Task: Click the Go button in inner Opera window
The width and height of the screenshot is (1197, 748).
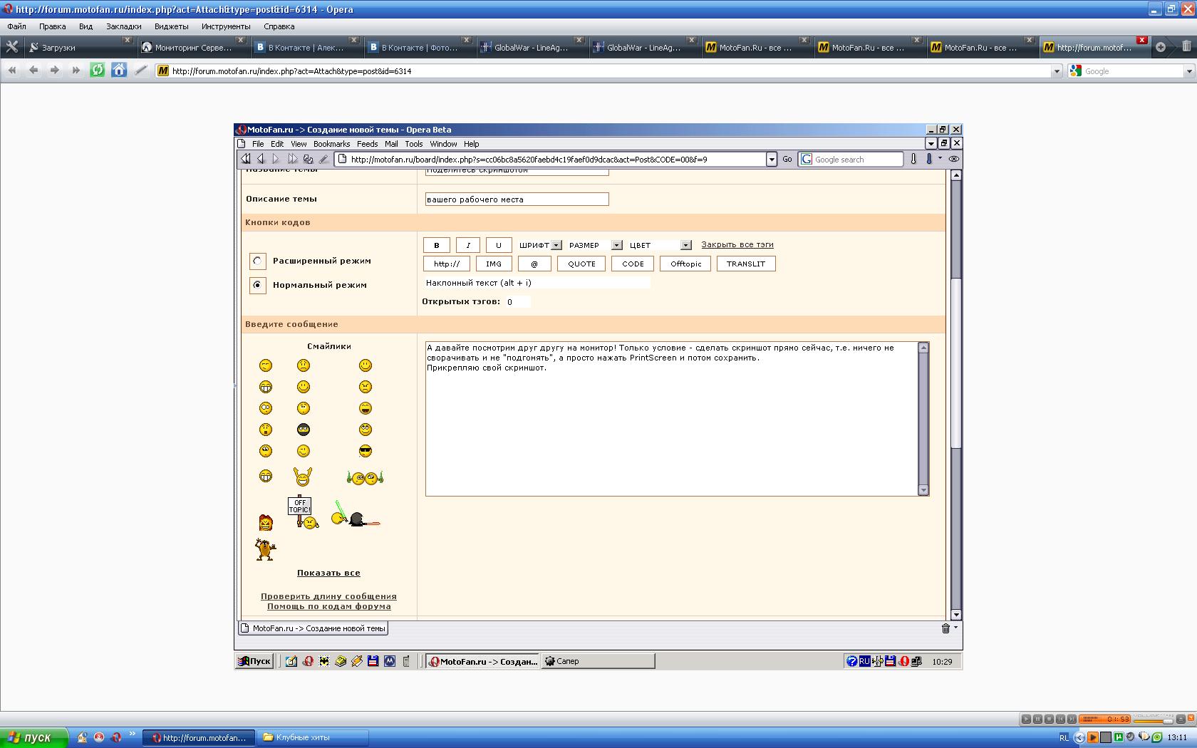Action: (x=787, y=160)
